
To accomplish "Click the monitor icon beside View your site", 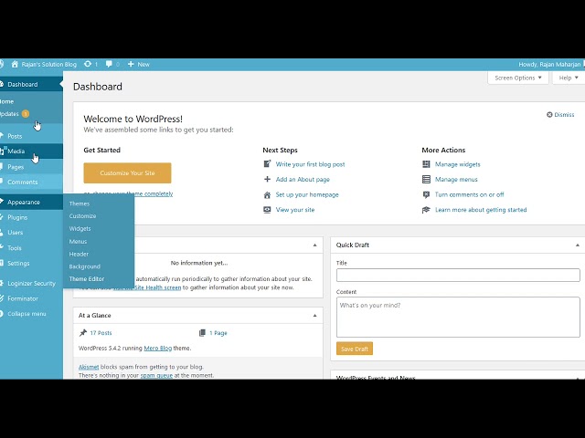I will [267, 210].
